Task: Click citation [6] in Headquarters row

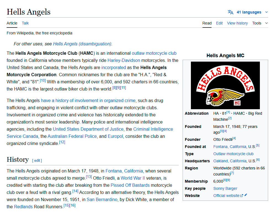Action: [258, 160]
